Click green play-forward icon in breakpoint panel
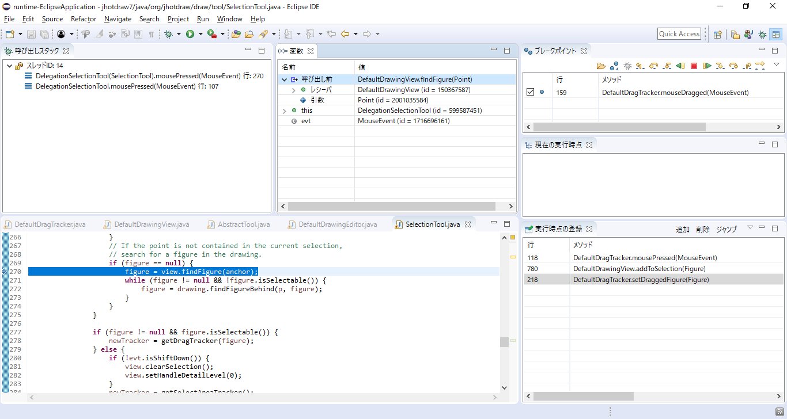Screen dimensions: 787x419 click(x=707, y=66)
